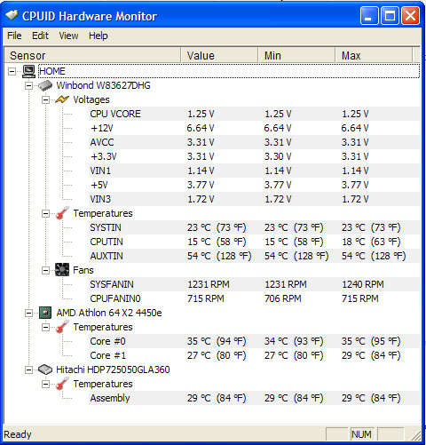This screenshot has width=426, height=445.
Task: Click the thermometer icon beside Winbond Temperatures
Action: coord(62,213)
